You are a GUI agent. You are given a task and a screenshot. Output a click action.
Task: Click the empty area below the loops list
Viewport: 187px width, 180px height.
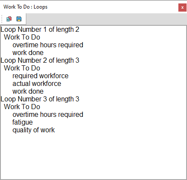[93, 156]
